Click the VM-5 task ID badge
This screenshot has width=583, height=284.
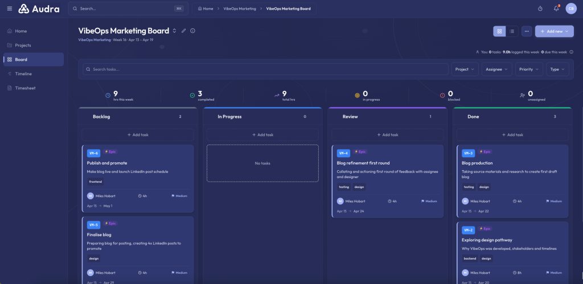coord(94,225)
